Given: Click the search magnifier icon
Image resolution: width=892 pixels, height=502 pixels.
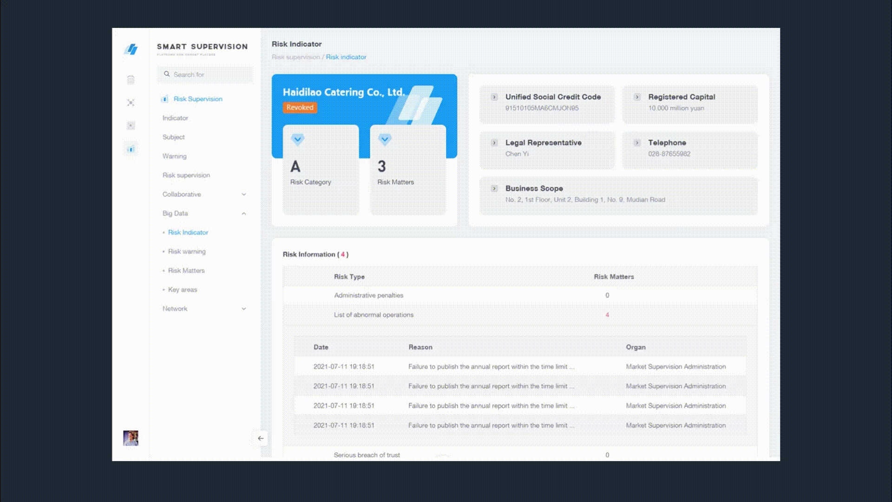Looking at the screenshot, I should tap(167, 74).
